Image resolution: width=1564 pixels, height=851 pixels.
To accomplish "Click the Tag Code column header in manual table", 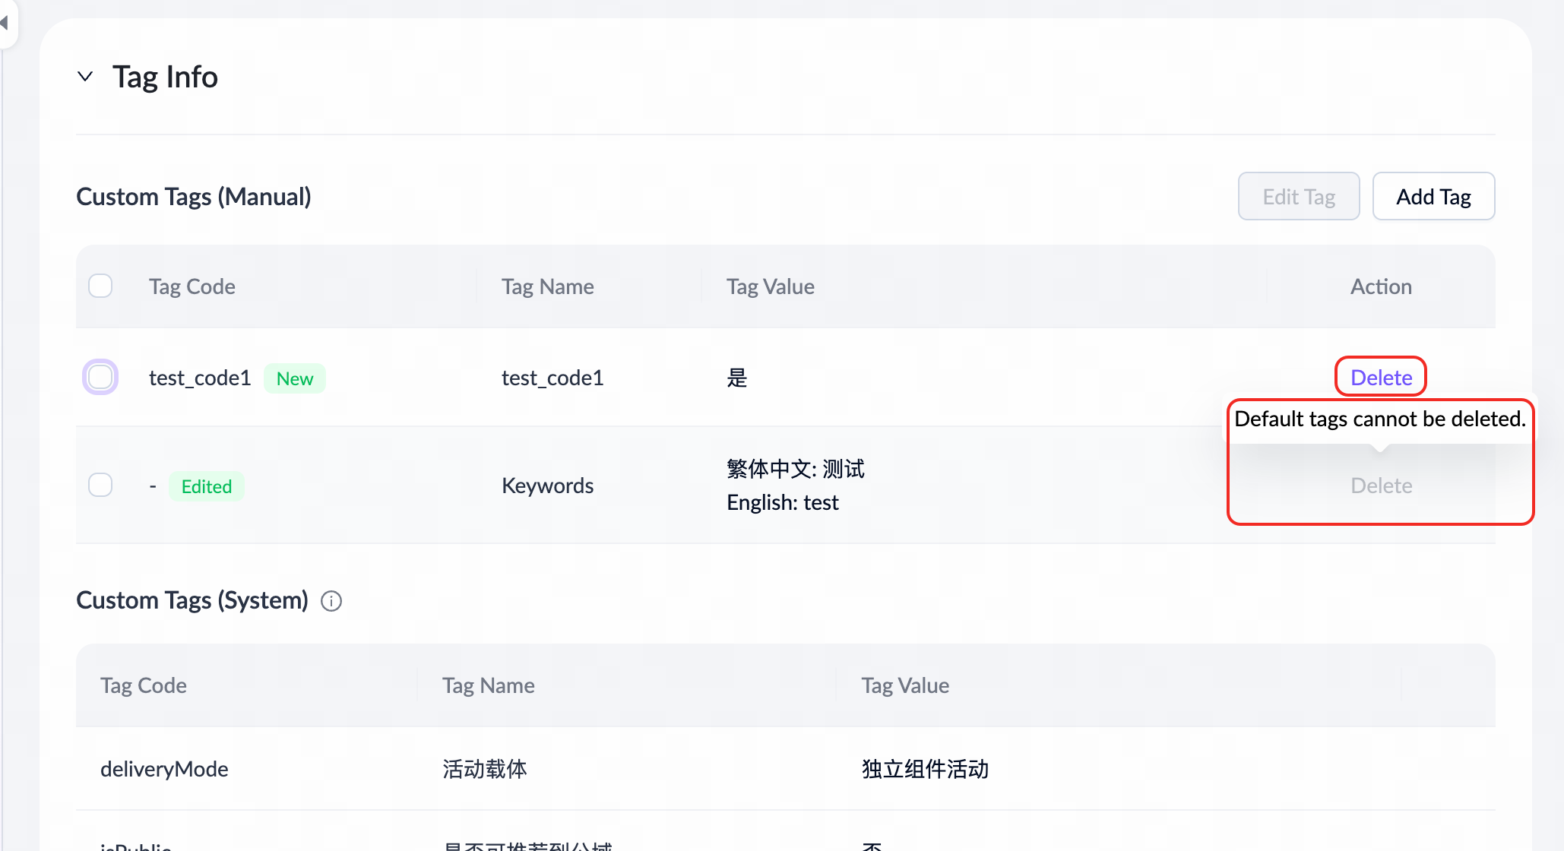I will pyautogui.click(x=192, y=286).
